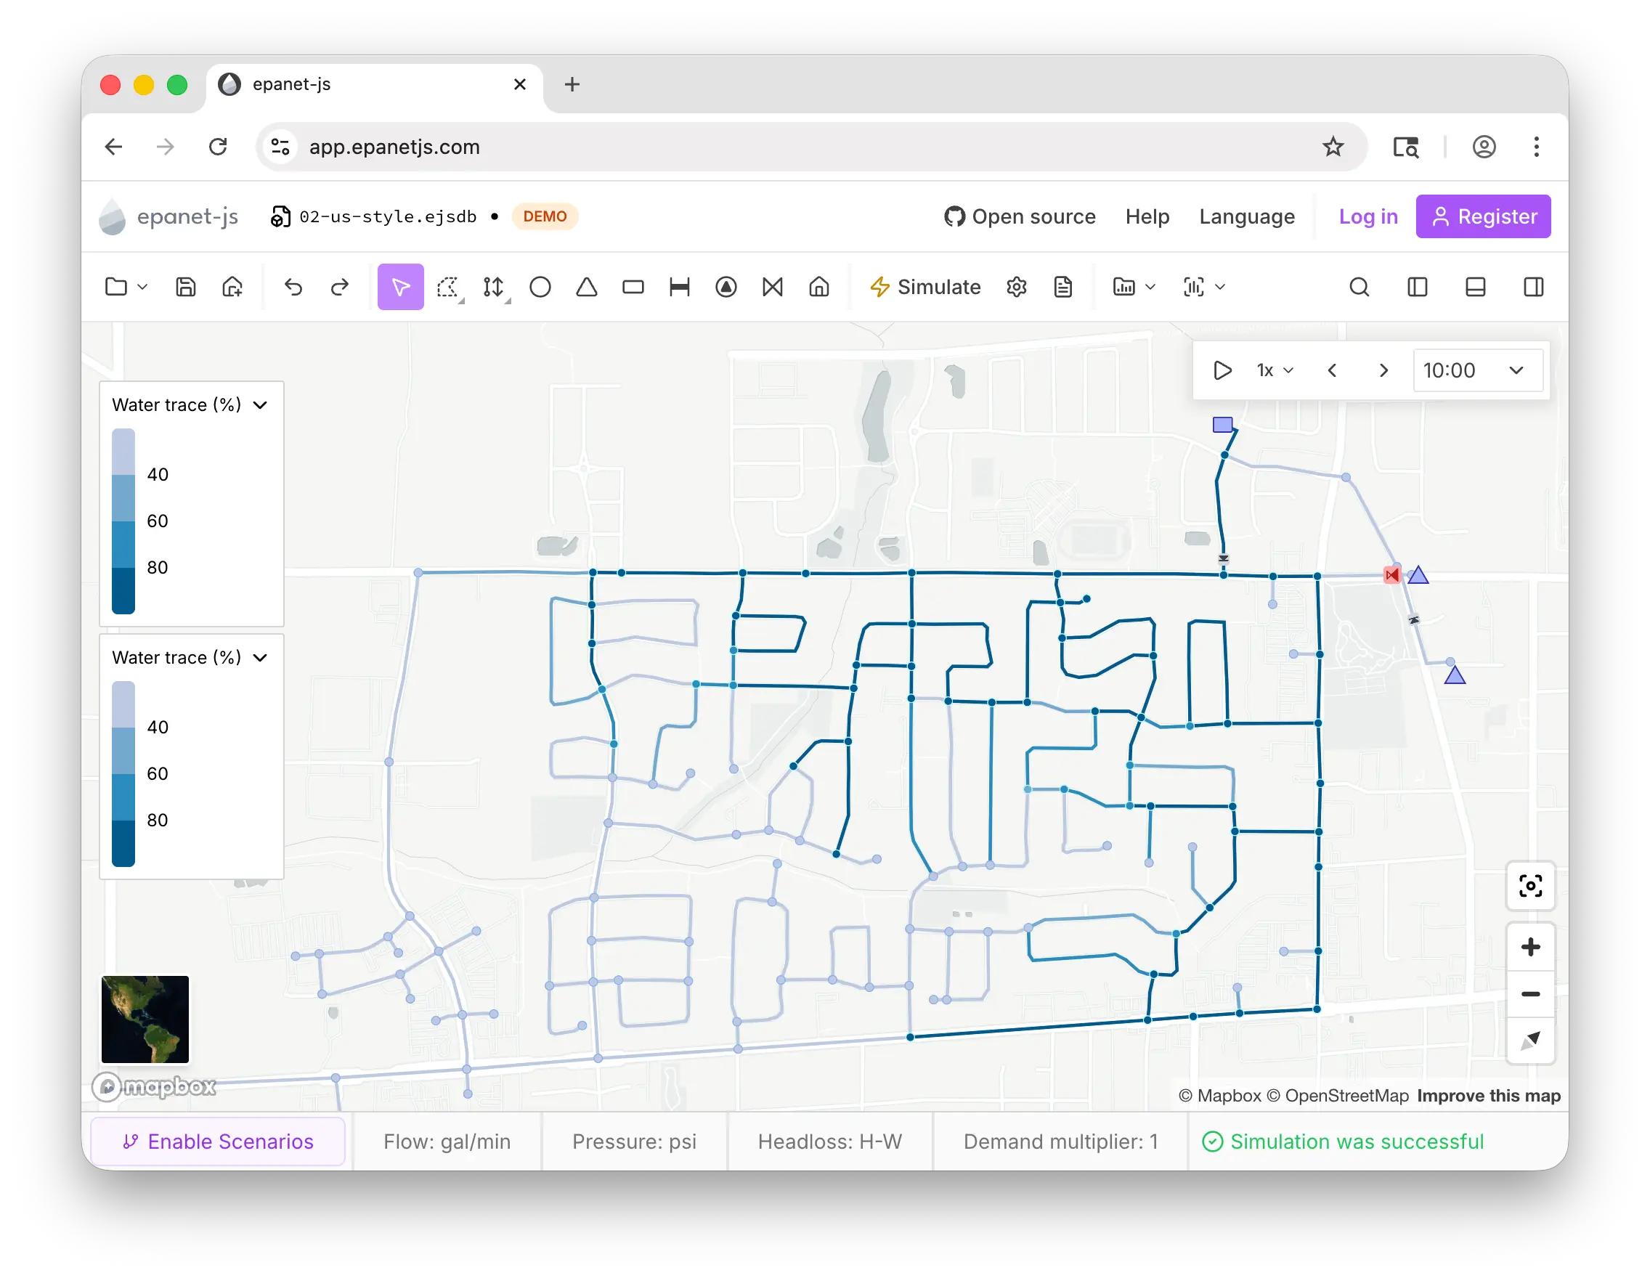Click the epanet-js logo

[x=168, y=217]
